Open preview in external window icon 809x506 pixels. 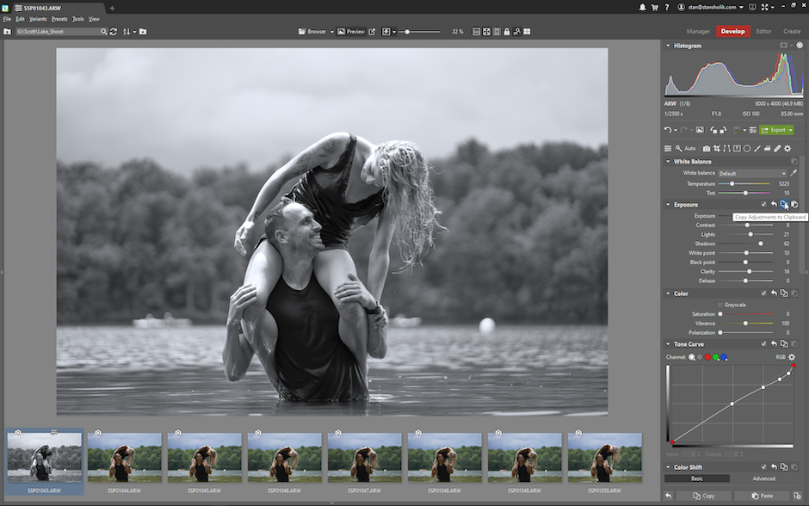tap(372, 32)
